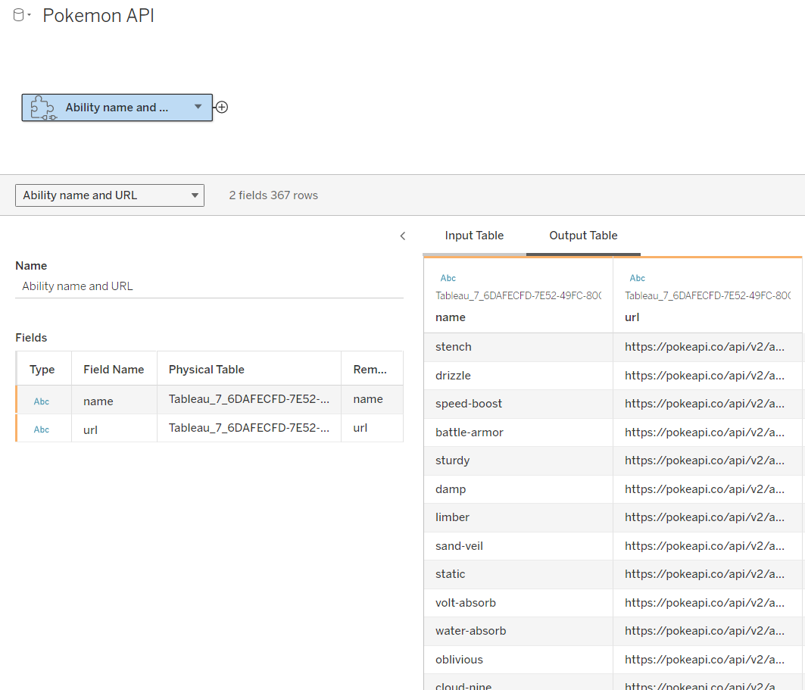Edit the Name field Ability name and URL
Screen dimensions: 805x690
click(x=210, y=286)
